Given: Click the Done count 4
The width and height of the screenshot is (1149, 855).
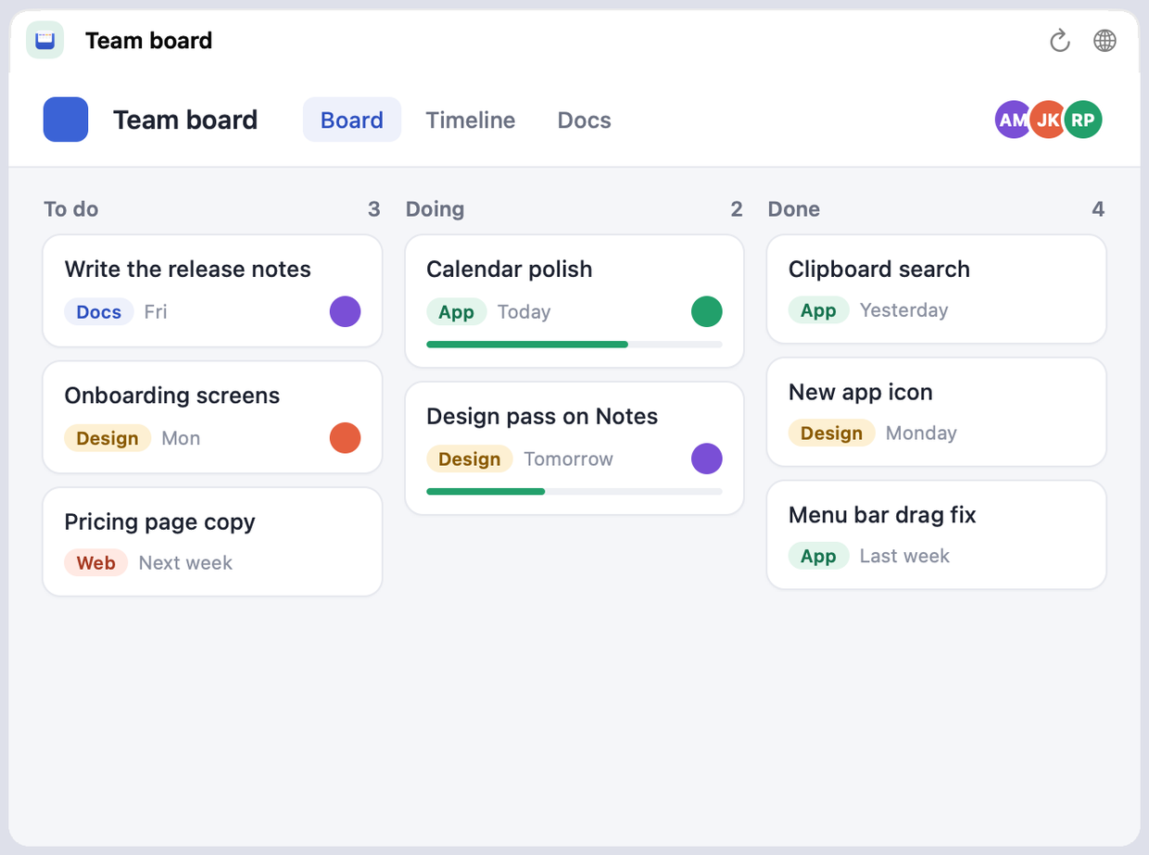Looking at the screenshot, I should [1098, 209].
